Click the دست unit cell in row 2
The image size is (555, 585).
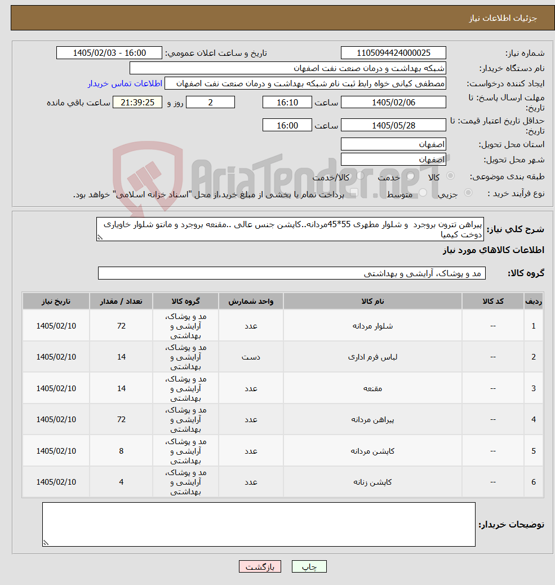pos(251,357)
